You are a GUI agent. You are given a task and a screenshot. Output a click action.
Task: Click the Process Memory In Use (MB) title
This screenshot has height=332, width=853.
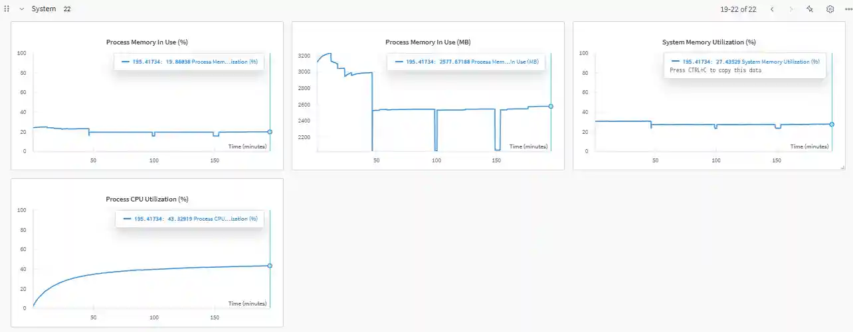tap(428, 42)
